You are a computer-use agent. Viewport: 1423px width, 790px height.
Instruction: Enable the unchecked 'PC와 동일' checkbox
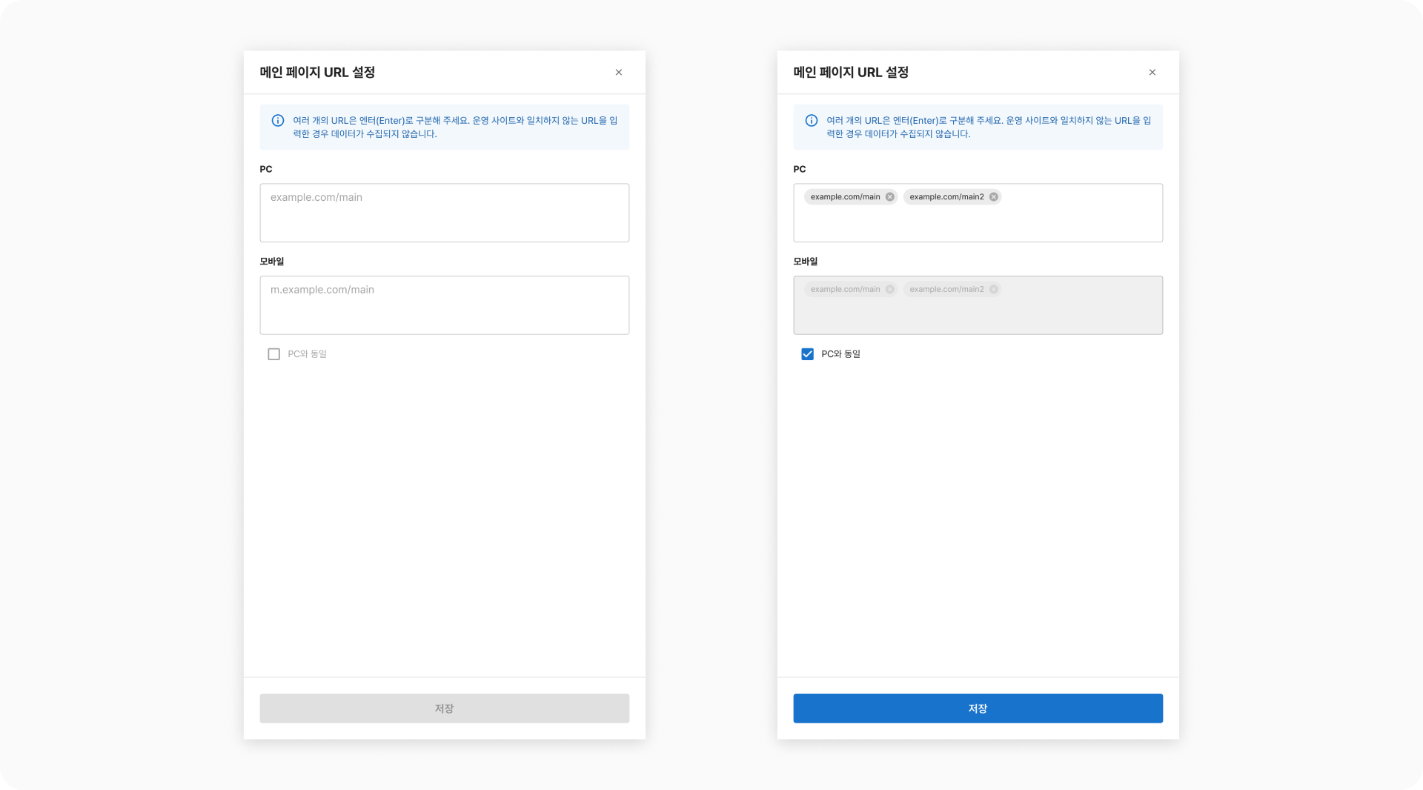tap(274, 354)
